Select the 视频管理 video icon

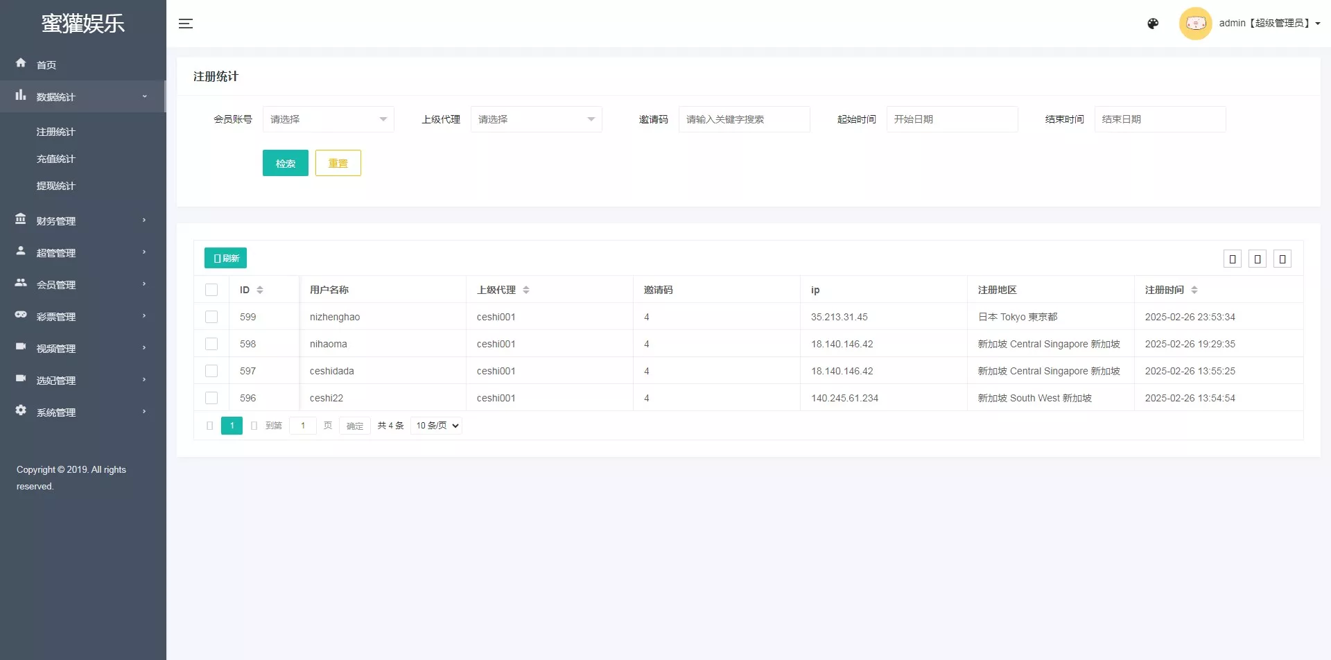[21, 347]
